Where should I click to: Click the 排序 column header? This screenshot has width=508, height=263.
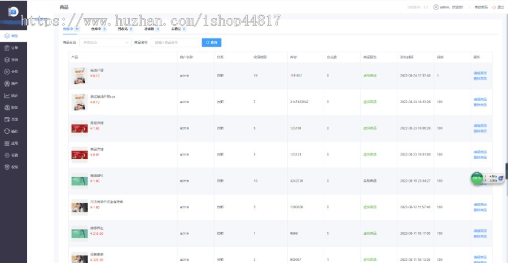(440, 57)
